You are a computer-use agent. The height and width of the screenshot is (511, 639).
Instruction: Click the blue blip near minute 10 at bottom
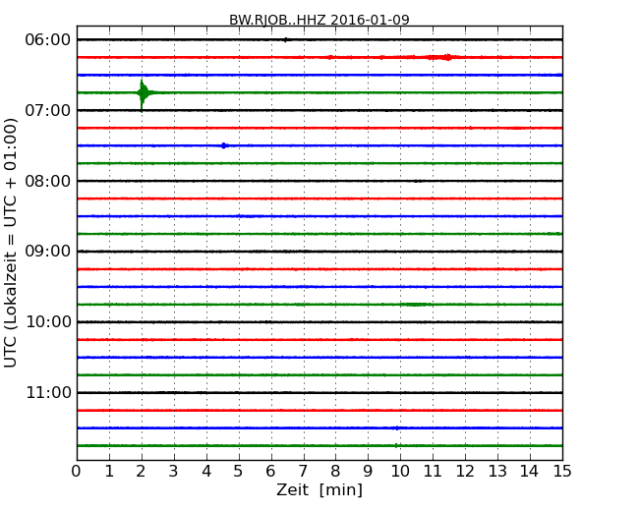click(x=397, y=427)
